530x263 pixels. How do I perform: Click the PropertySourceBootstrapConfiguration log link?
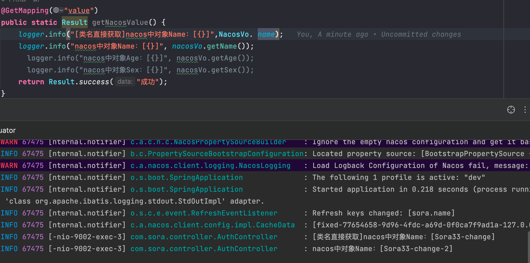(x=217, y=154)
